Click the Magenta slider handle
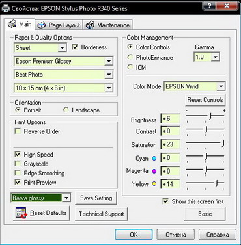This screenshot has height=245, width=241. point(206,170)
